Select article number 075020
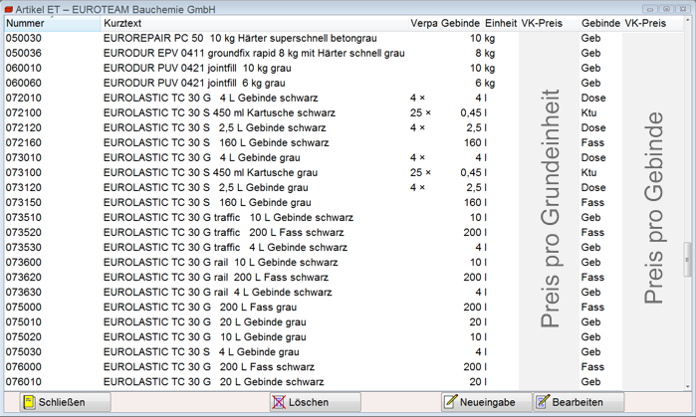Image resolution: width=696 pixels, height=417 pixels. (24, 337)
